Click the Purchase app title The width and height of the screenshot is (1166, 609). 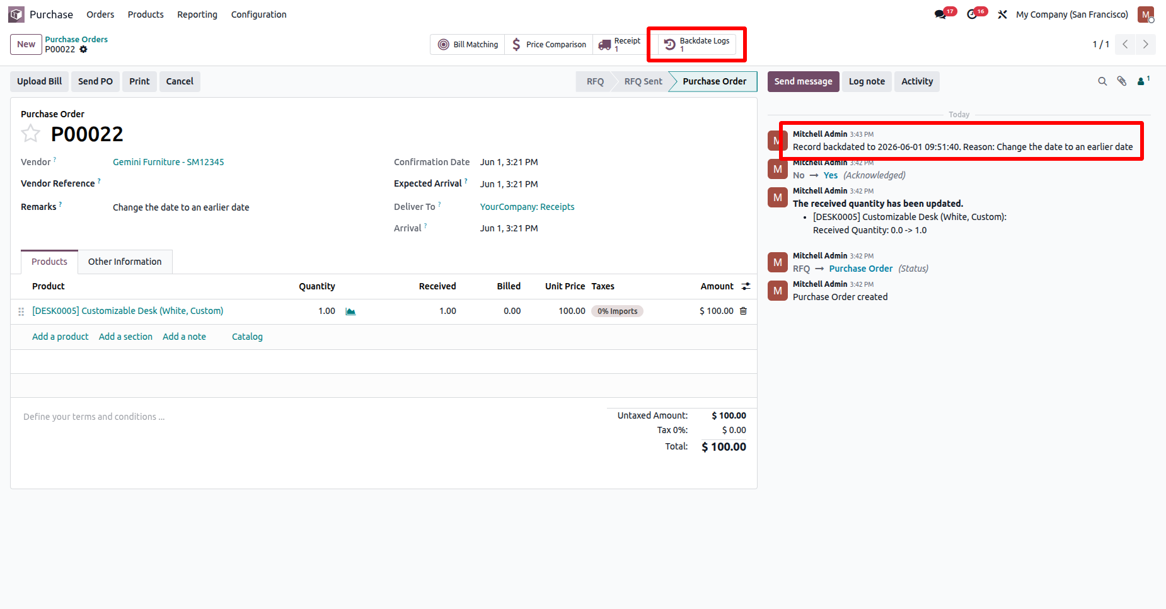(51, 14)
